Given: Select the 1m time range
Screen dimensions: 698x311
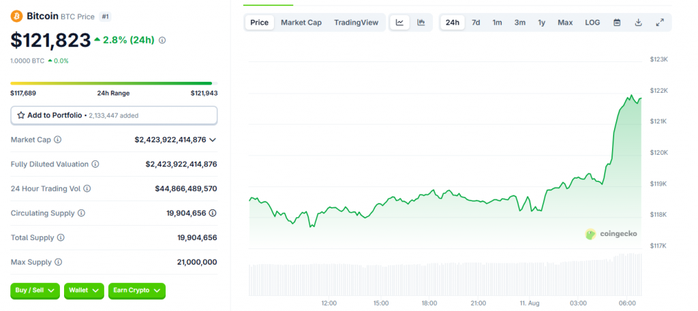Looking at the screenshot, I should point(497,23).
